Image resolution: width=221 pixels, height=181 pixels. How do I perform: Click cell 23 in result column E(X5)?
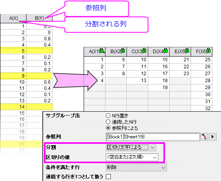(x=180, y=74)
